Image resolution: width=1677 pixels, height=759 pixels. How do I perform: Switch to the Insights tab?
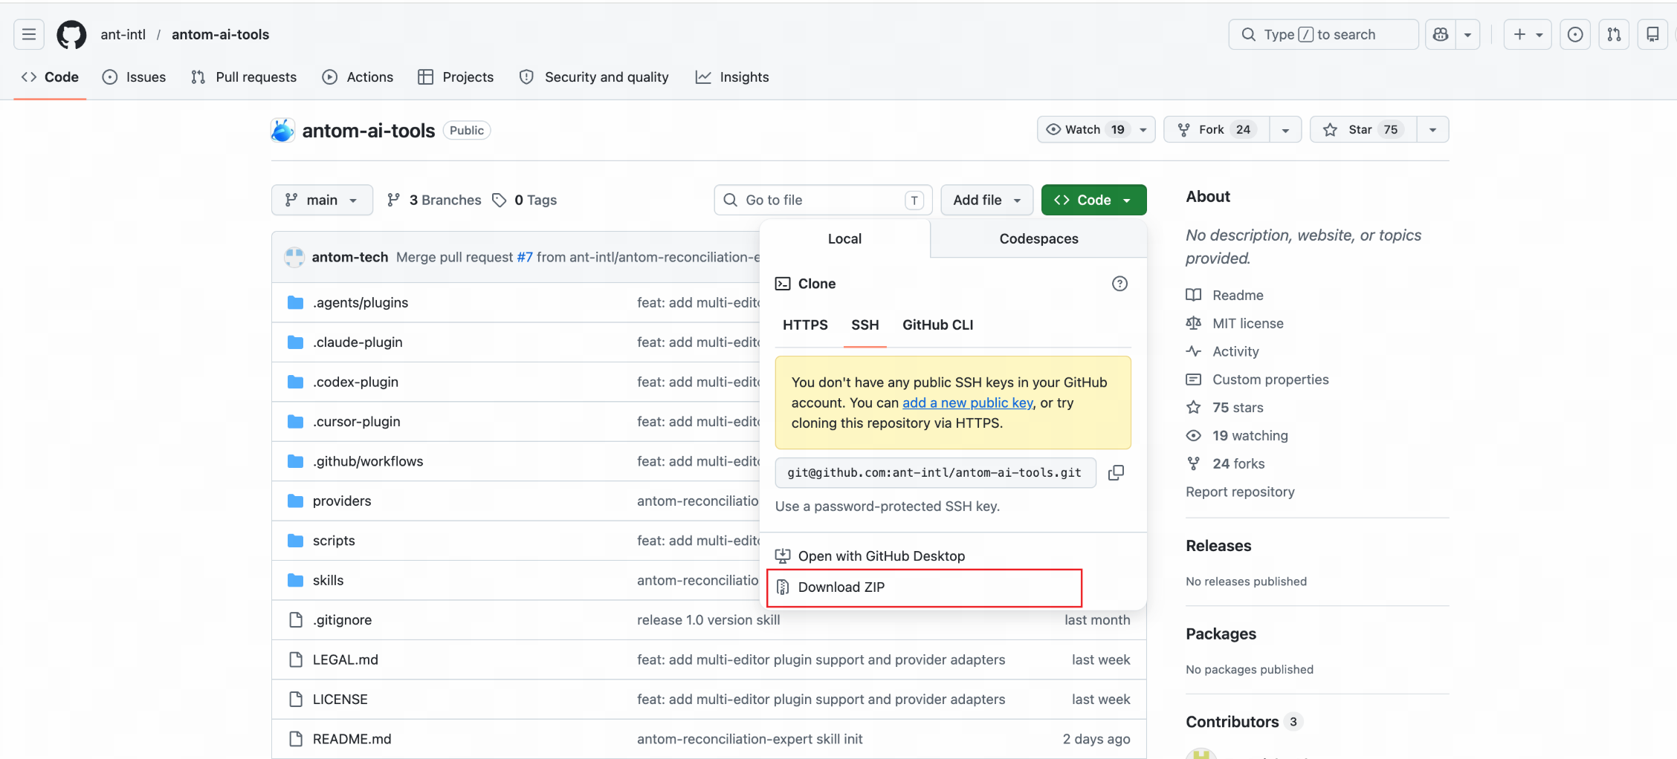tap(732, 76)
